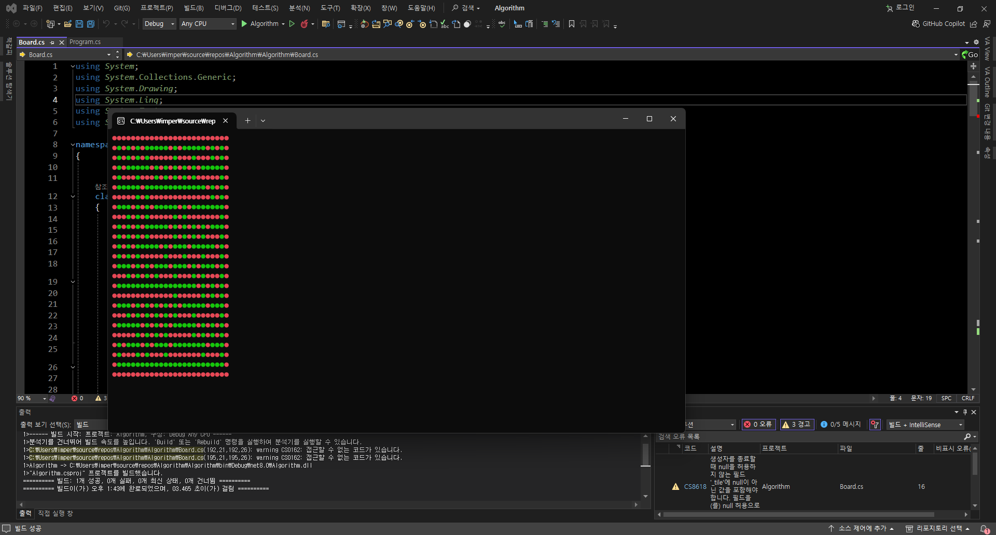
Task: Click 소스 제어에 추가 in status bar
Action: point(861,529)
